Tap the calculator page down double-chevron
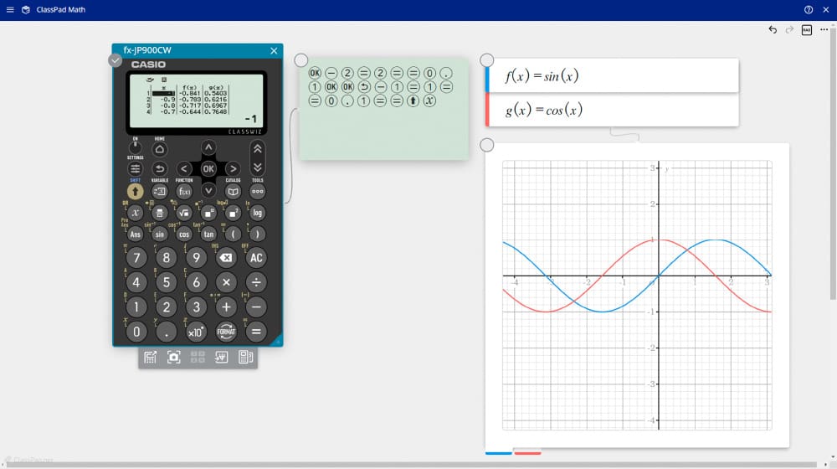The width and height of the screenshot is (837, 469). click(x=257, y=167)
